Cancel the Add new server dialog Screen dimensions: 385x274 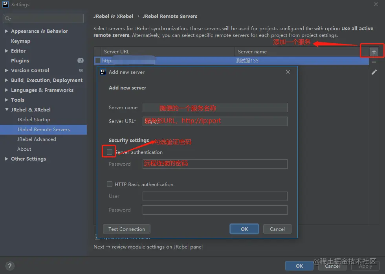coord(277,229)
